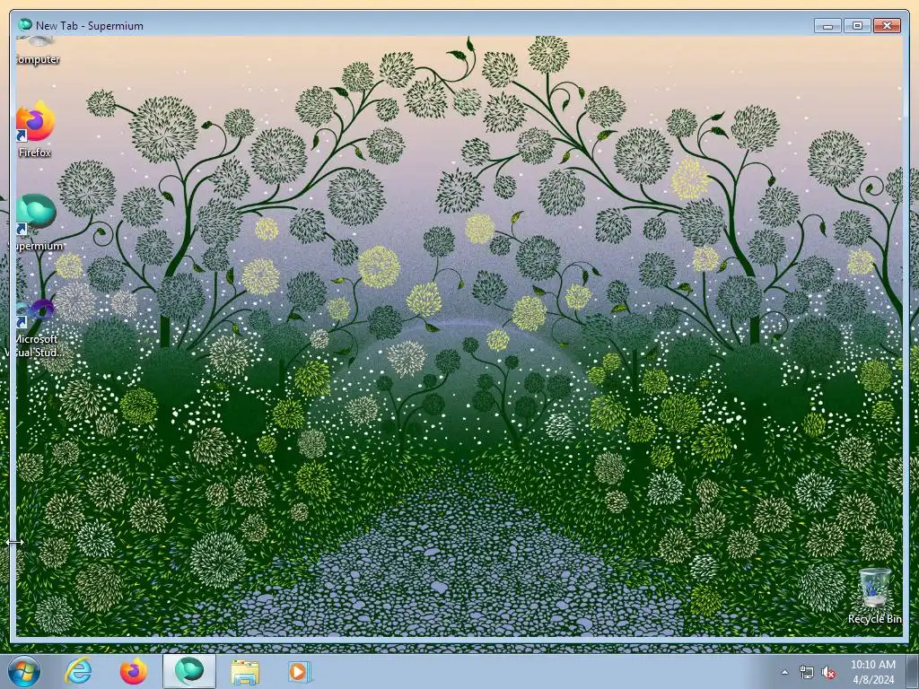Select the Computer desktop icon label
This screenshot has width=919, height=689.
coord(37,59)
